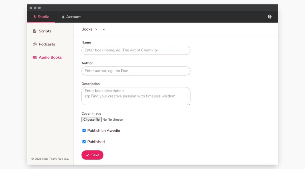Go to Books breadcrumb link
The width and height of the screenshot is (305, 169).
87,29
